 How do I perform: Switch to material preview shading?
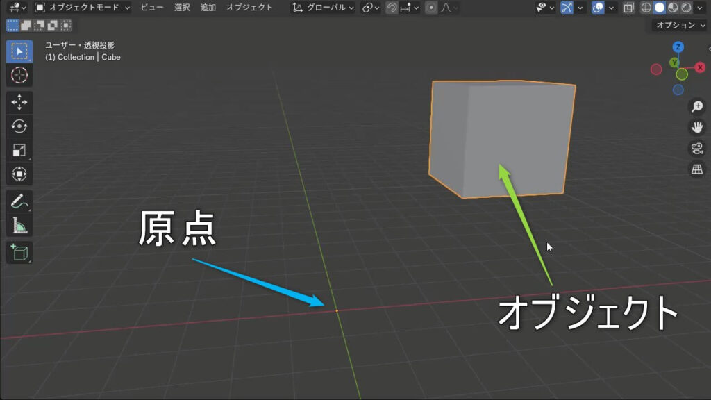[673, 8]
